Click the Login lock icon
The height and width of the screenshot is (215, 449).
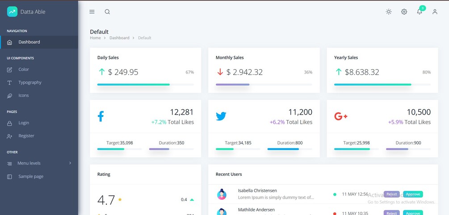click(x=9, y=123)
